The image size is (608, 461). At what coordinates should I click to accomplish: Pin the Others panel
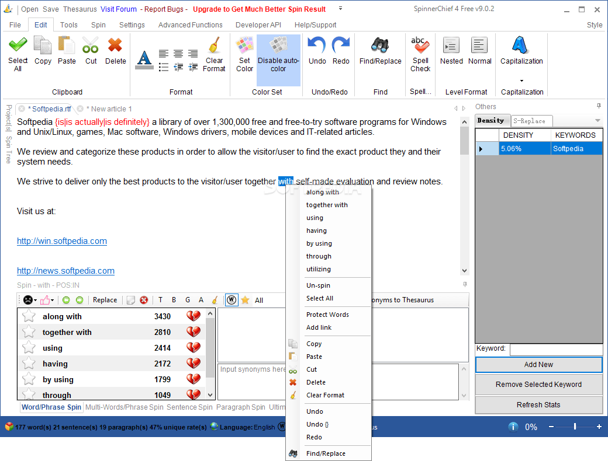[599, 106]
